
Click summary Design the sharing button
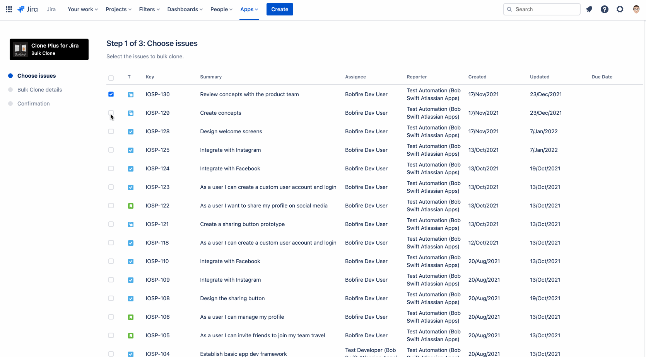pos(232,298)
